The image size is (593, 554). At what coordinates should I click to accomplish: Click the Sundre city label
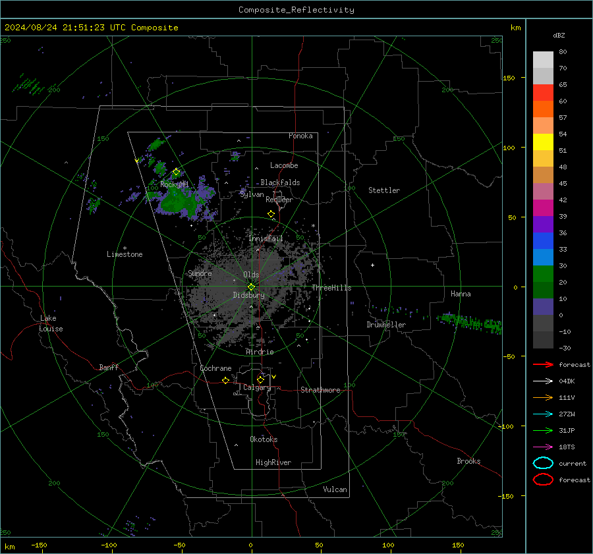pos(200,273)
